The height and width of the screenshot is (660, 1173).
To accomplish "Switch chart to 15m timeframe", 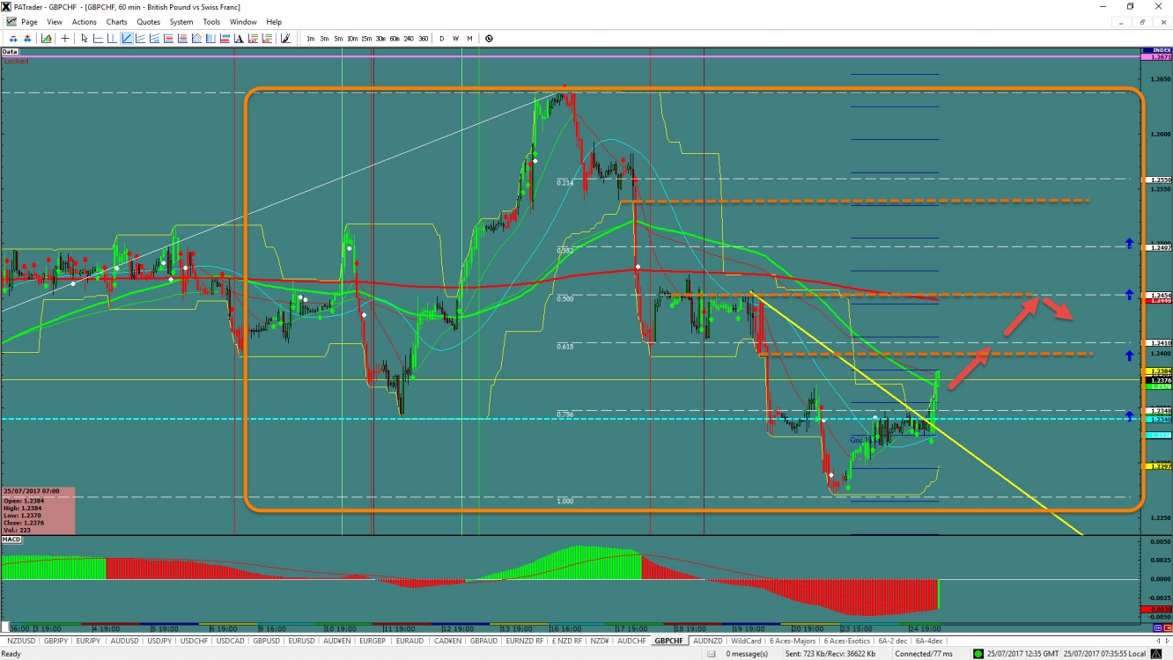I will click(x=366, y=38).
